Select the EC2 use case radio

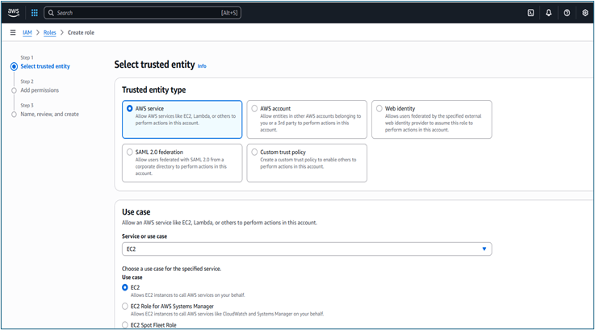[x=125, y=287]
